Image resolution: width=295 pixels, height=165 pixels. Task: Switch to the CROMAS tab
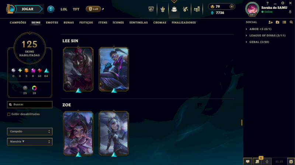point(160,22)
